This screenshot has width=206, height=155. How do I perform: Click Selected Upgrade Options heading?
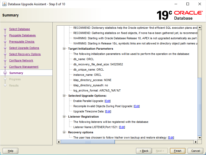[87, 96]
